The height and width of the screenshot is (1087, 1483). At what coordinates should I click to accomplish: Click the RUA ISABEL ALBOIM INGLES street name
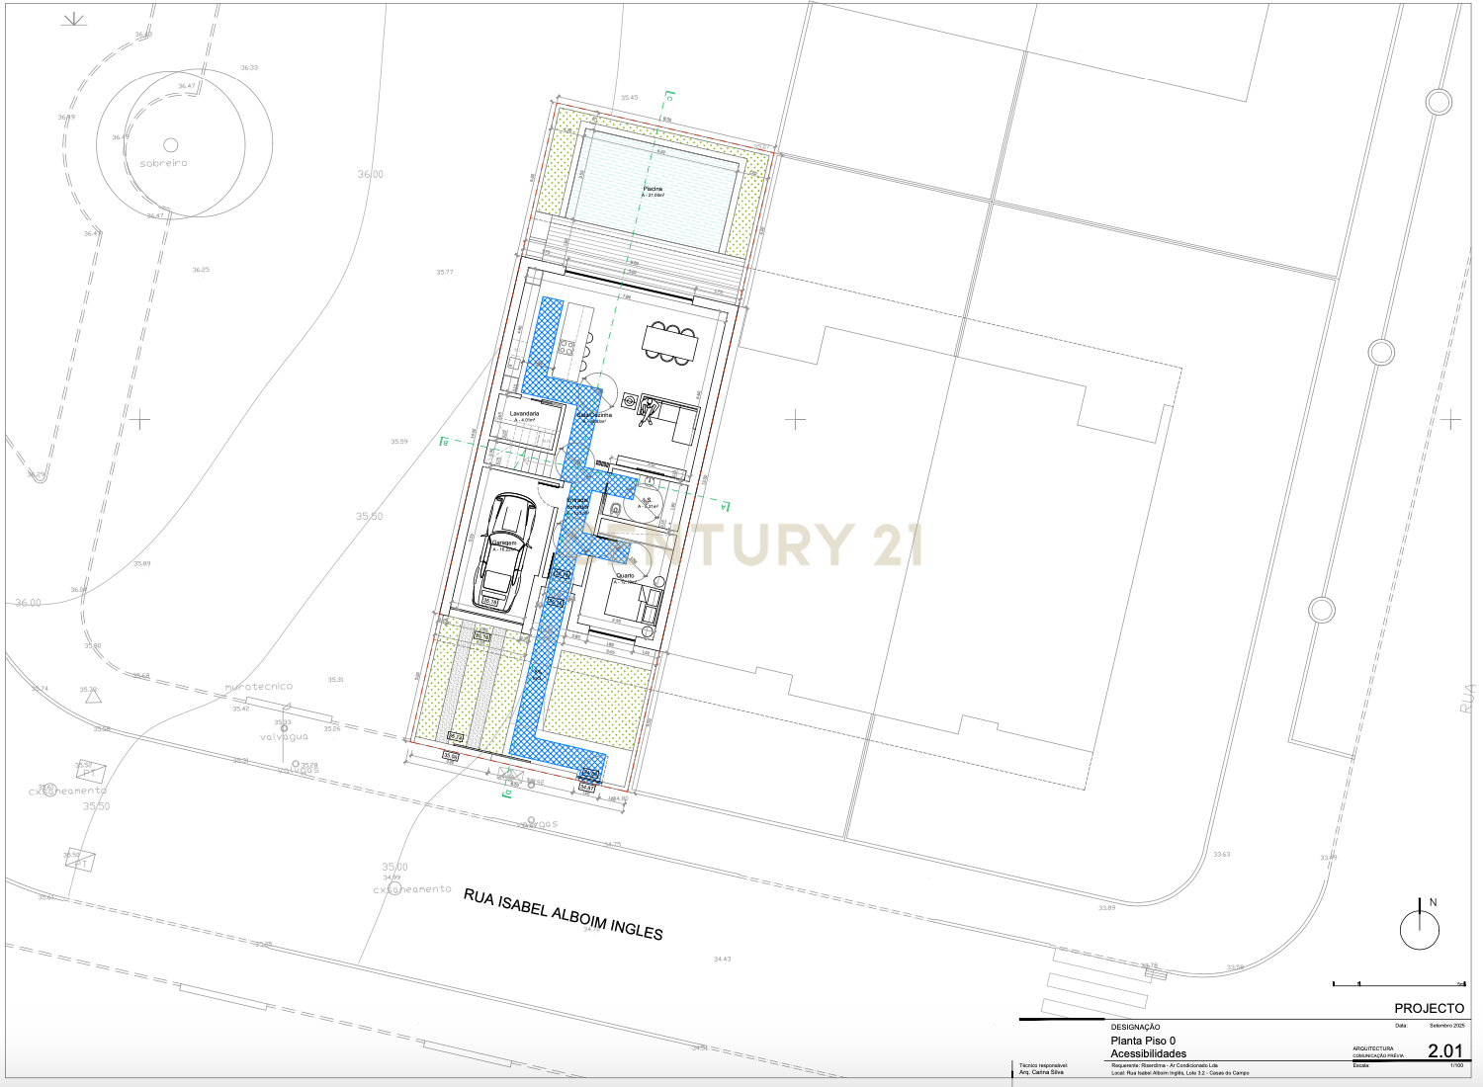[x=564, y=913]
